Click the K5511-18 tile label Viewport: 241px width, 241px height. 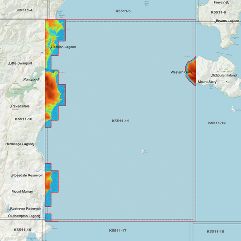pyautogui.click(x=215, y=232)
